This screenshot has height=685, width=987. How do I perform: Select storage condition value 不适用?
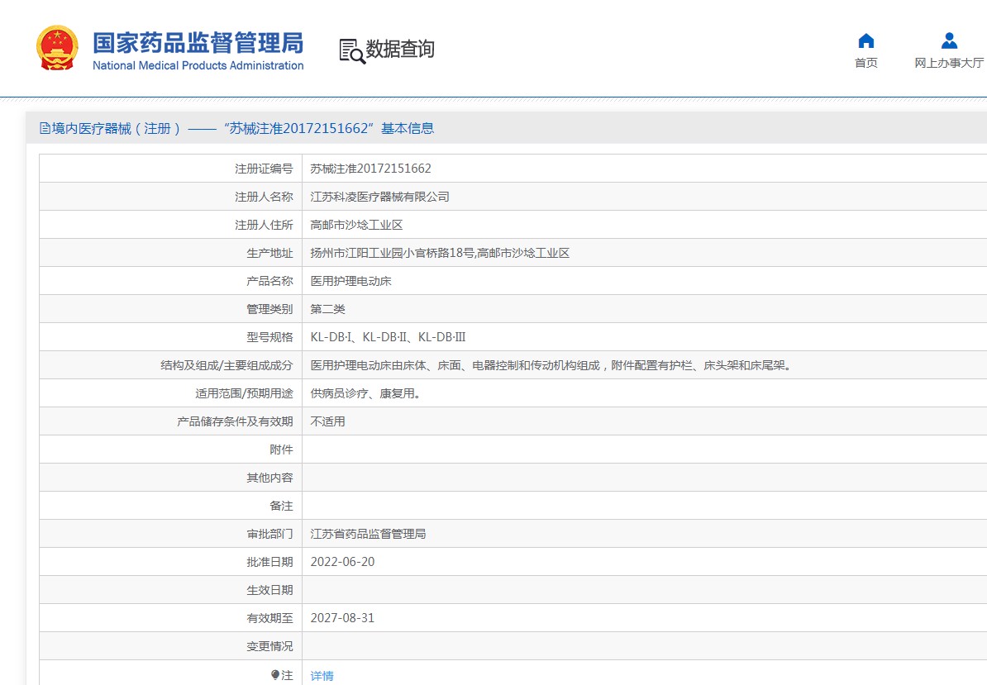click(x=328, y=421)
